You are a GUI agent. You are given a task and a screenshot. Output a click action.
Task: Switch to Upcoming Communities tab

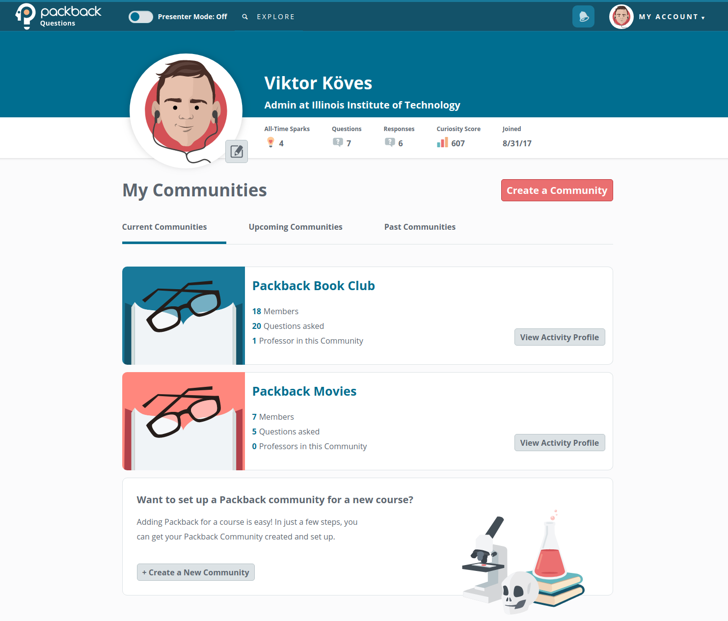296,227
